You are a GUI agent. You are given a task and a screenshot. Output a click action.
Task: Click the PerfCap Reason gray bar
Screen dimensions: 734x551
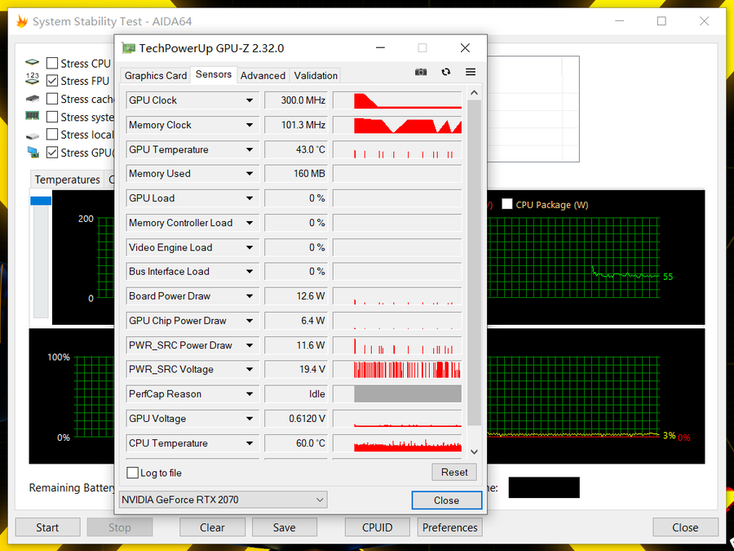point(408,394)
